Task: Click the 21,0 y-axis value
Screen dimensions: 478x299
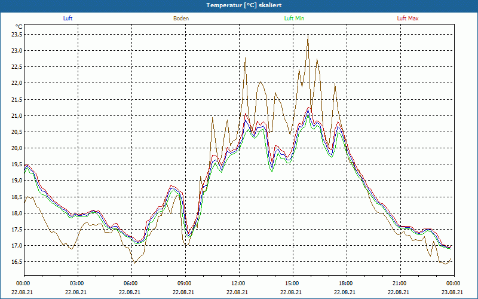Action: 17,115
